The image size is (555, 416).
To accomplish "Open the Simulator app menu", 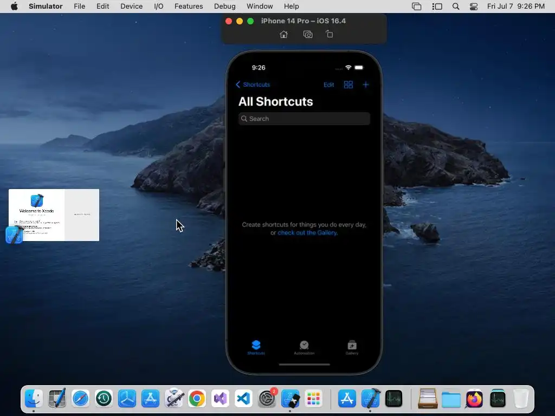I will pyautogui.click(x=46, y=6).
